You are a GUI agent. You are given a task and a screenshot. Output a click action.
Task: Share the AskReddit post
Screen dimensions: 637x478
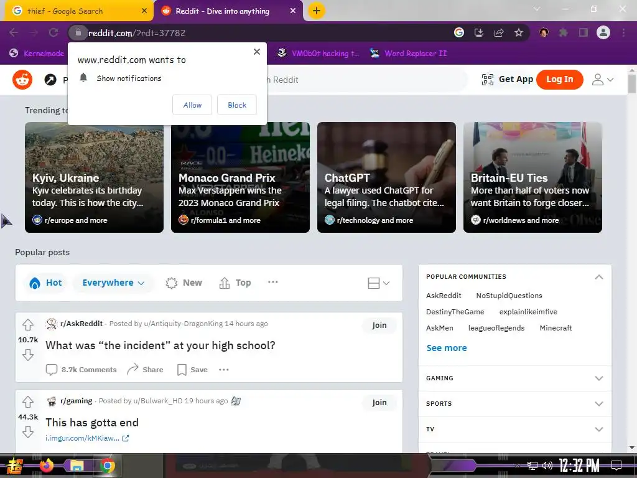(145, 370)
